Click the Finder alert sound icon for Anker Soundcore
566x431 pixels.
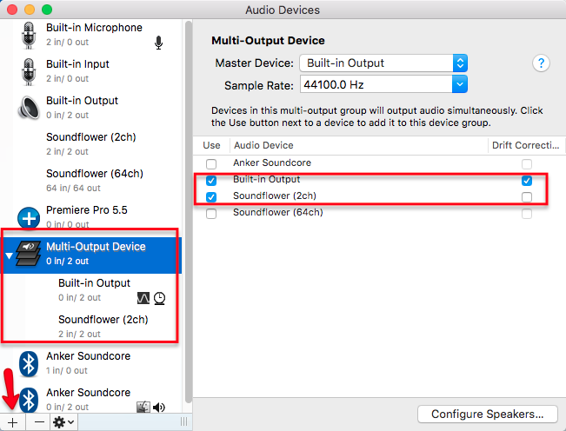143,408
